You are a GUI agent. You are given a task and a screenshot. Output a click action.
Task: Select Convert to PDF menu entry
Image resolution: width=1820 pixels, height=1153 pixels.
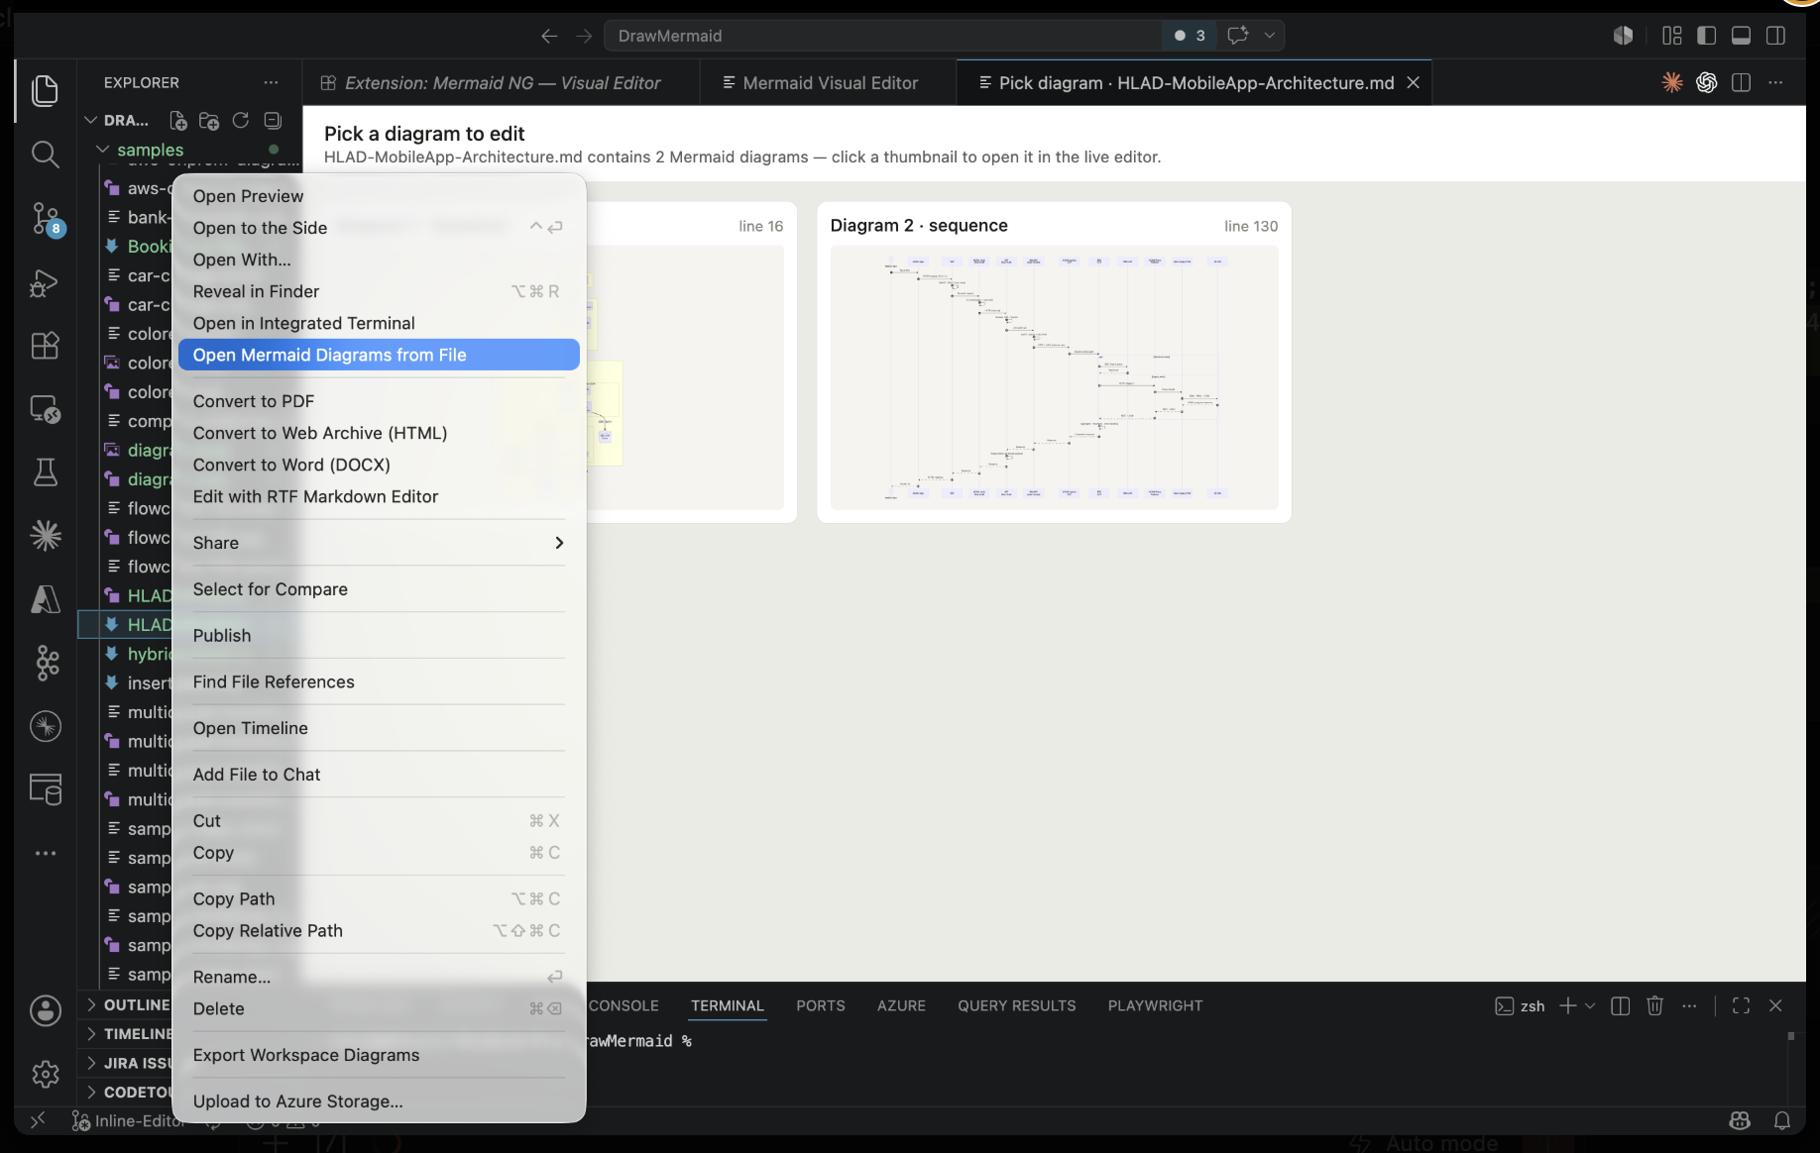coord(379,401)
